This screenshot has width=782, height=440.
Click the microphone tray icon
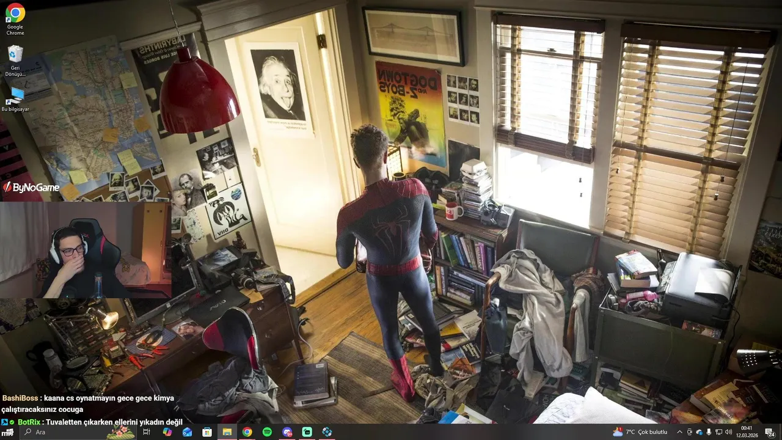709,432
